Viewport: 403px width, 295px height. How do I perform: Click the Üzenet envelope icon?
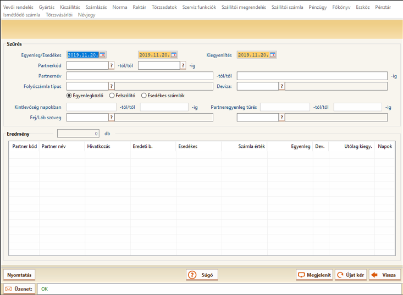tap(8, 289)
